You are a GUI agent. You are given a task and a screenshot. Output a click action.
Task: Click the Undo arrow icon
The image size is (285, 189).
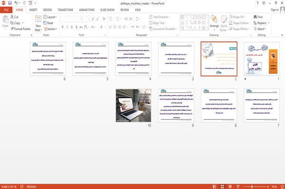click(x=16, y=3)
